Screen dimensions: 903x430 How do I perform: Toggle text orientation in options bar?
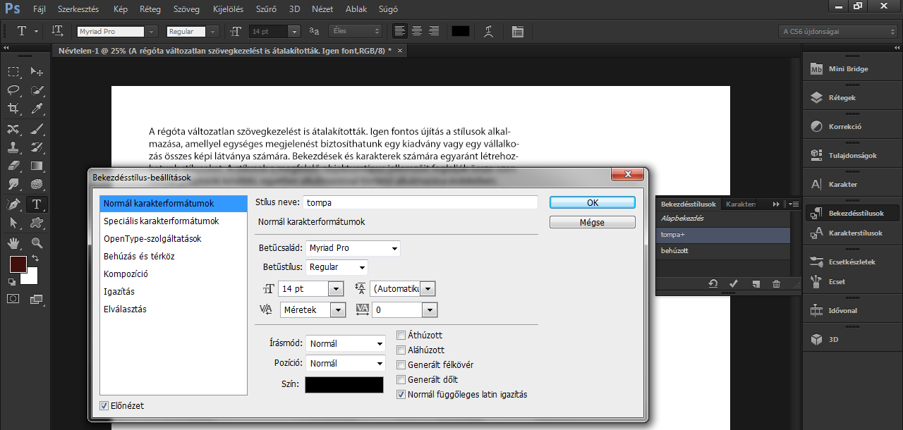(58, 31)
